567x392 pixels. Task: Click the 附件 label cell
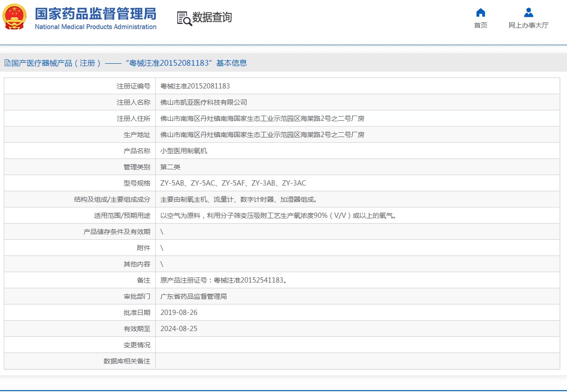tap(80, 248)
